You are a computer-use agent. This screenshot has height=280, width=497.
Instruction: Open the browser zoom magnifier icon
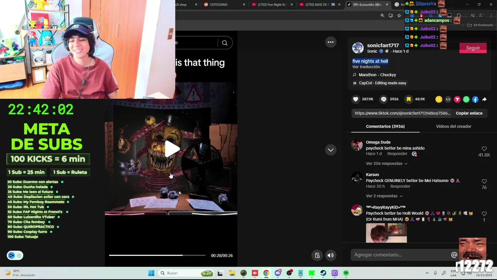(382, 16)
